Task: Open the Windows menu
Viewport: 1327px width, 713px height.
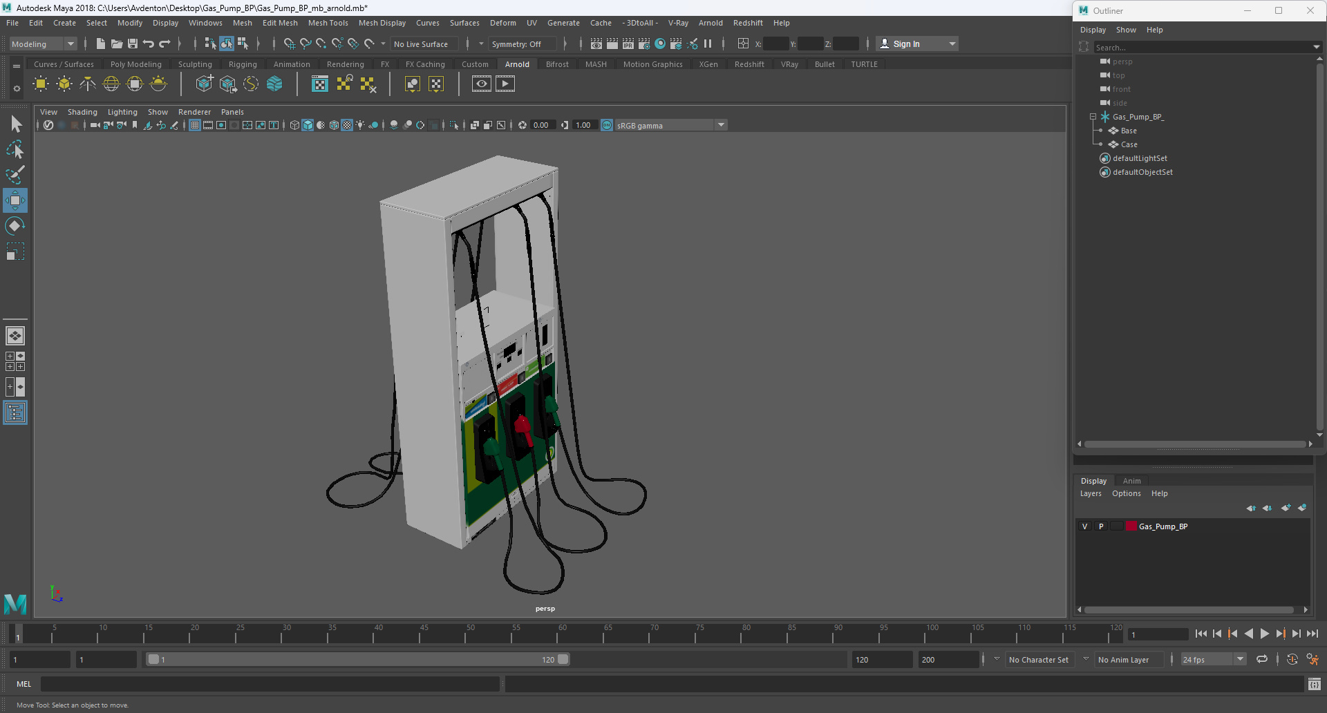Action: (x=205, y=23)
